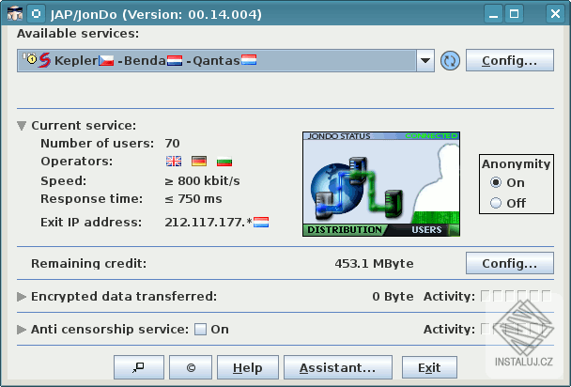This screenshot has width=571, height=387.
Task: Click the JonDo status graphic panel
Action: pos(381,184)
